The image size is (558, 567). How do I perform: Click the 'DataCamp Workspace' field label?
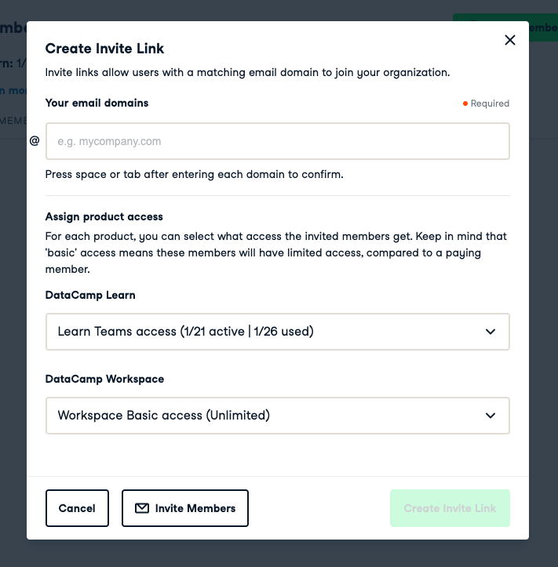coord(104,379)
